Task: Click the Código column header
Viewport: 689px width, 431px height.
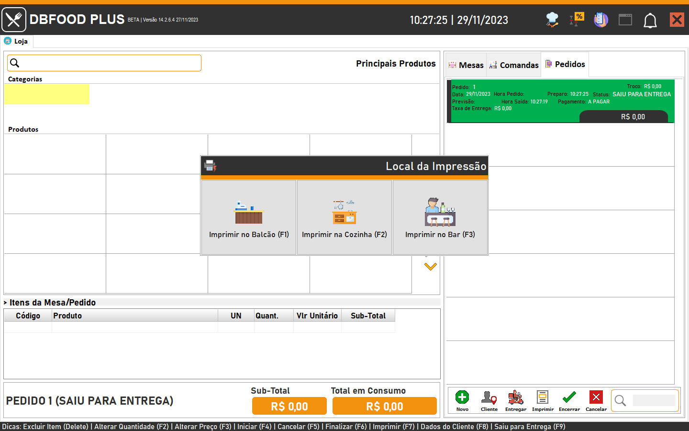Action: [x=28, y=316]
